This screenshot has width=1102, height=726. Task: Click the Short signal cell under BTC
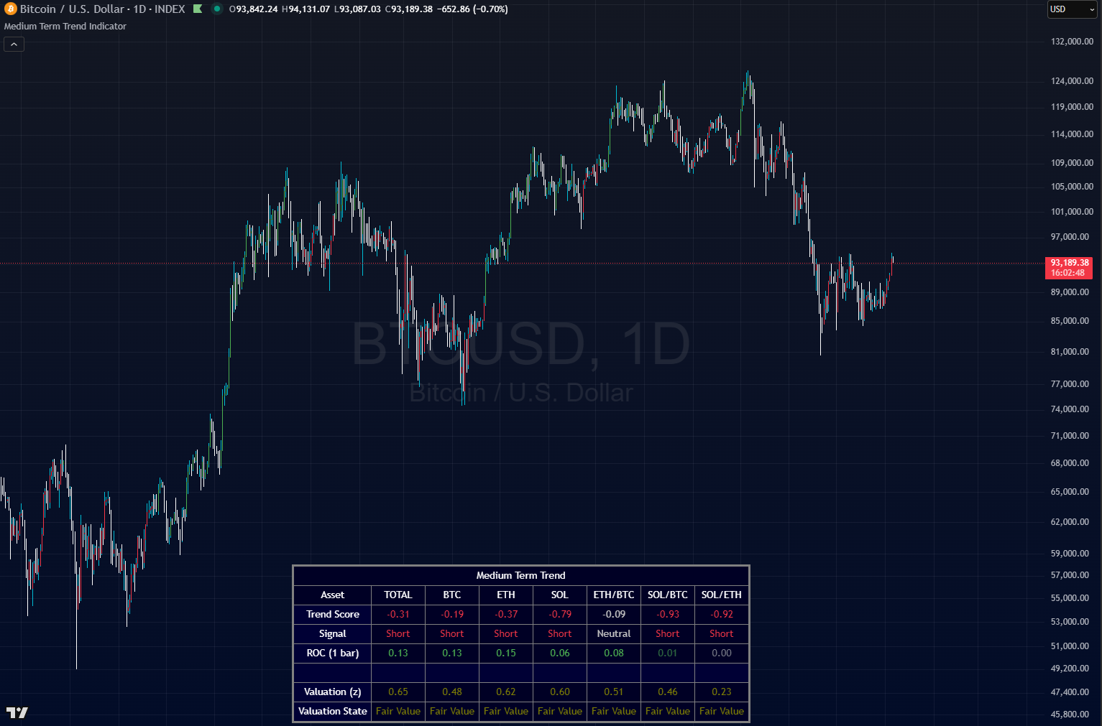click(451, 633)
